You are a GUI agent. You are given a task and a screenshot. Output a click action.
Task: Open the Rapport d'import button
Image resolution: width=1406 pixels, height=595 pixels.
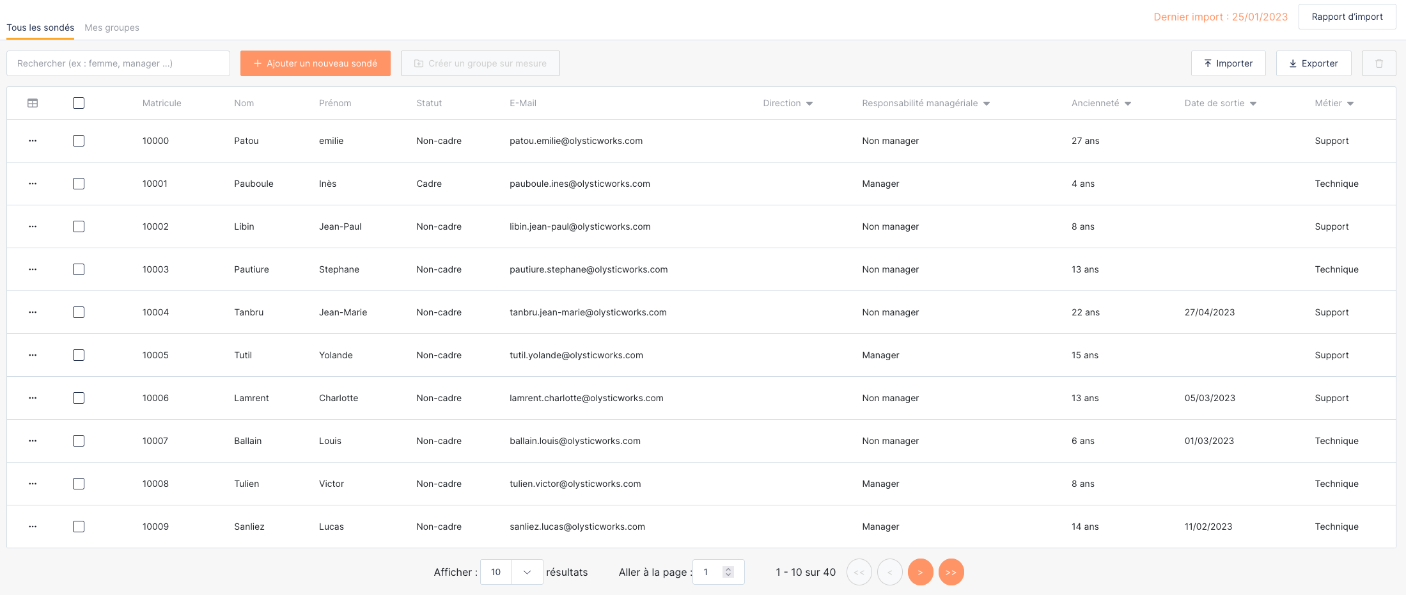[x=1347, y=17]
